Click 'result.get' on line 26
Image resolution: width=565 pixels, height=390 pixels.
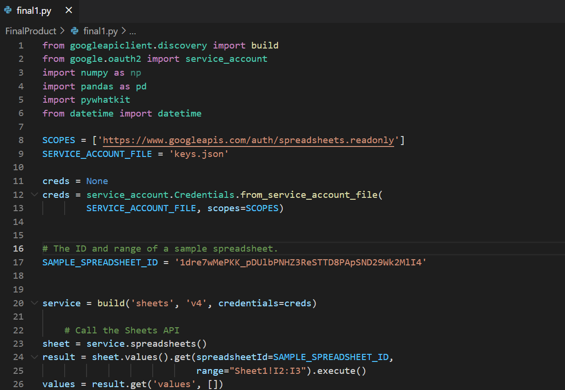pos(119,384)
